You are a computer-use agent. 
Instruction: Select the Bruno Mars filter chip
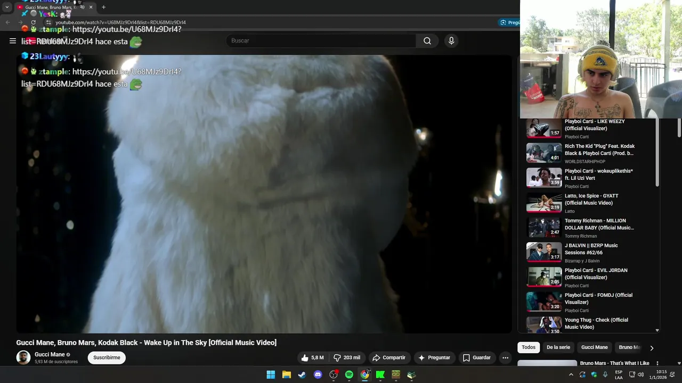tap(629, 347)
